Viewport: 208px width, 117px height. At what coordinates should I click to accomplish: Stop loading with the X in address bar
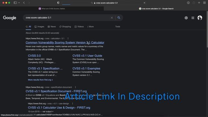144,3
